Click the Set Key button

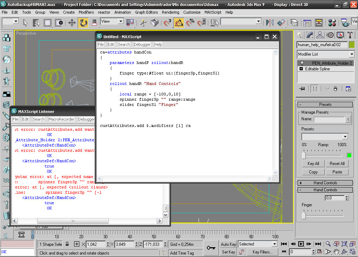pyautogui.click(x=228, y=252)
